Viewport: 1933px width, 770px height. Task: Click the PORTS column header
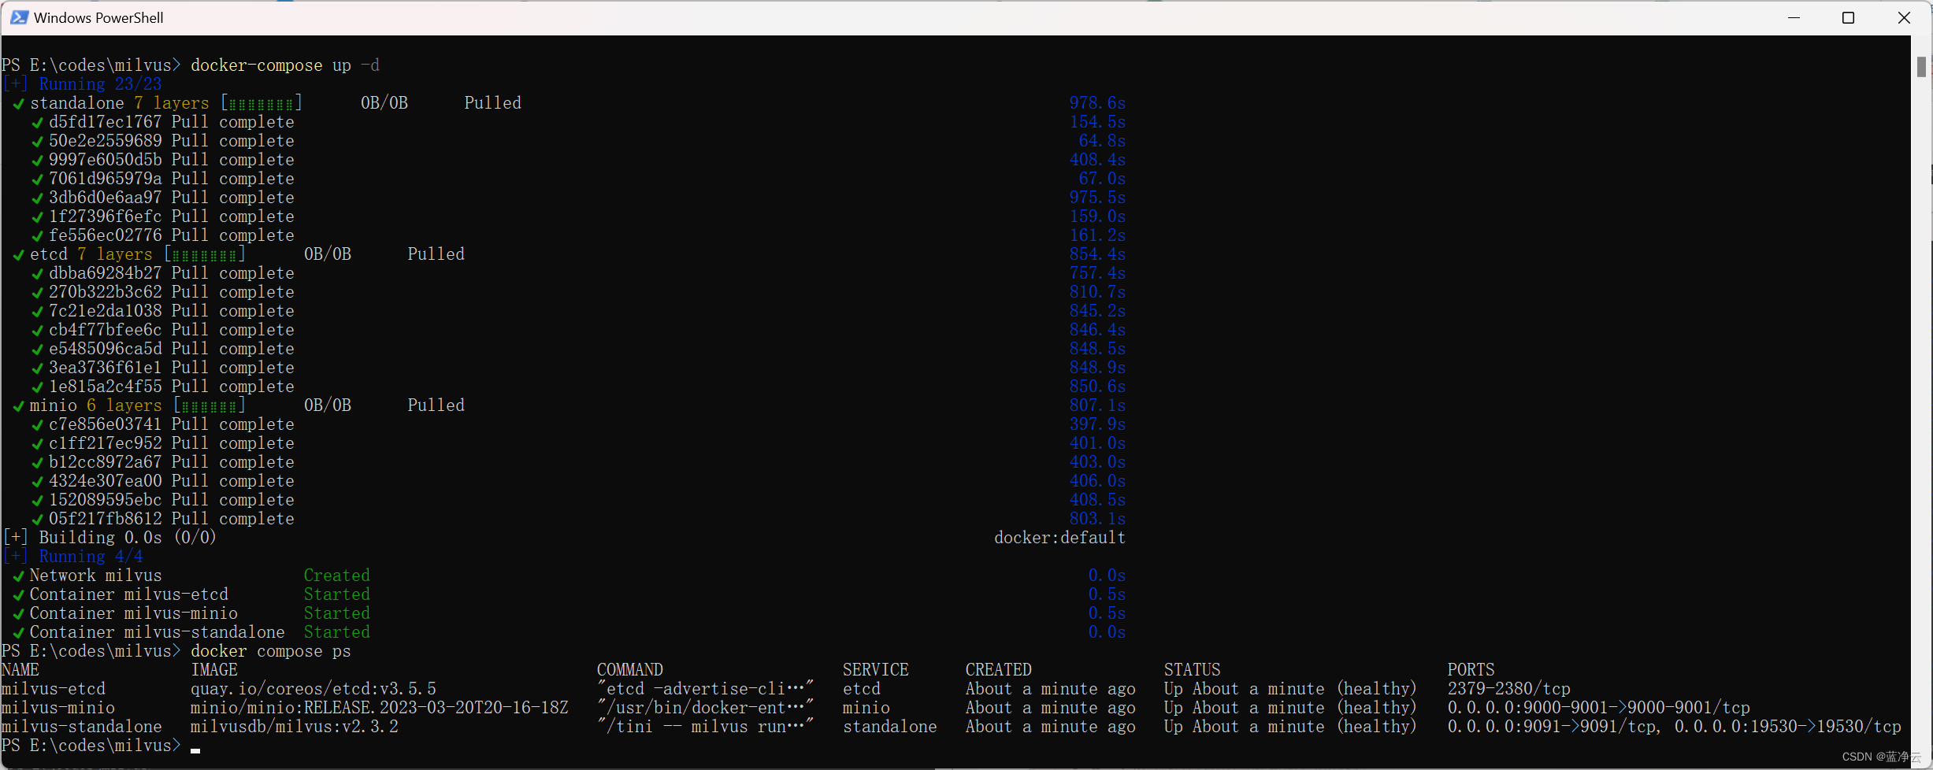click(x=1471, y=670)
